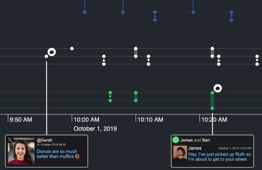Select the white downward-arrow event near 10:12 AM
The height and width of the screenshot is (170, 262).
click(148, 60)
